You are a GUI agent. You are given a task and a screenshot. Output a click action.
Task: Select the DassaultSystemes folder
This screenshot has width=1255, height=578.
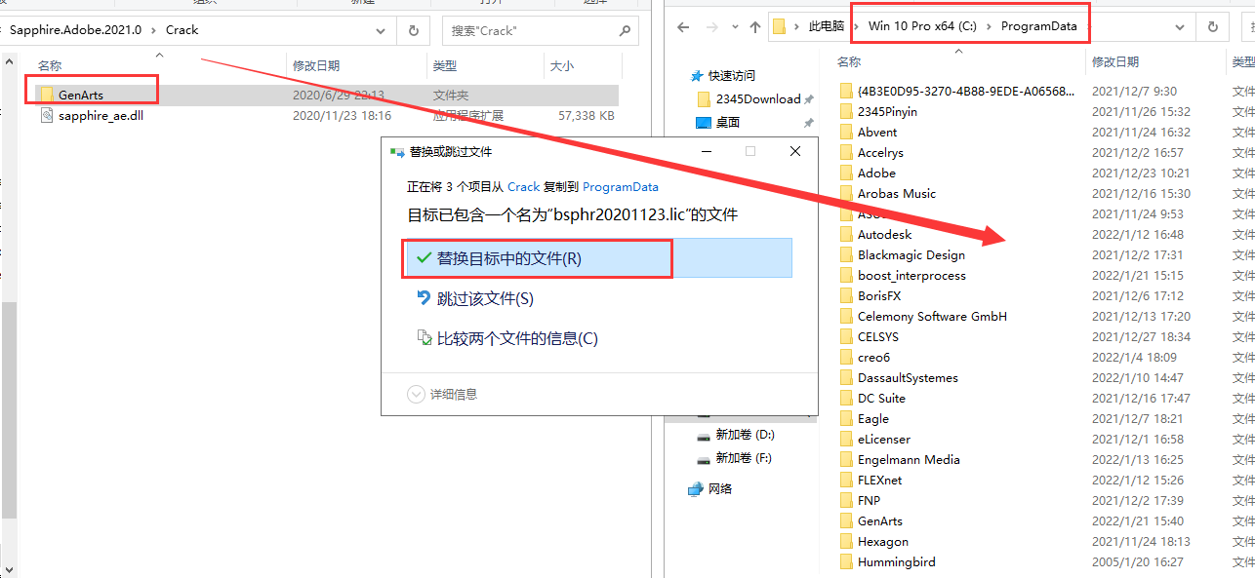908,377
